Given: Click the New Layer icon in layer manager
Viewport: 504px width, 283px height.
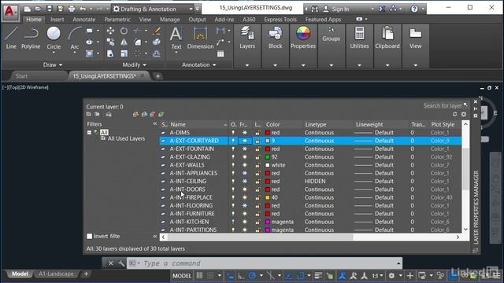Looking at the screenshot, I should click(x=136, y=114).
